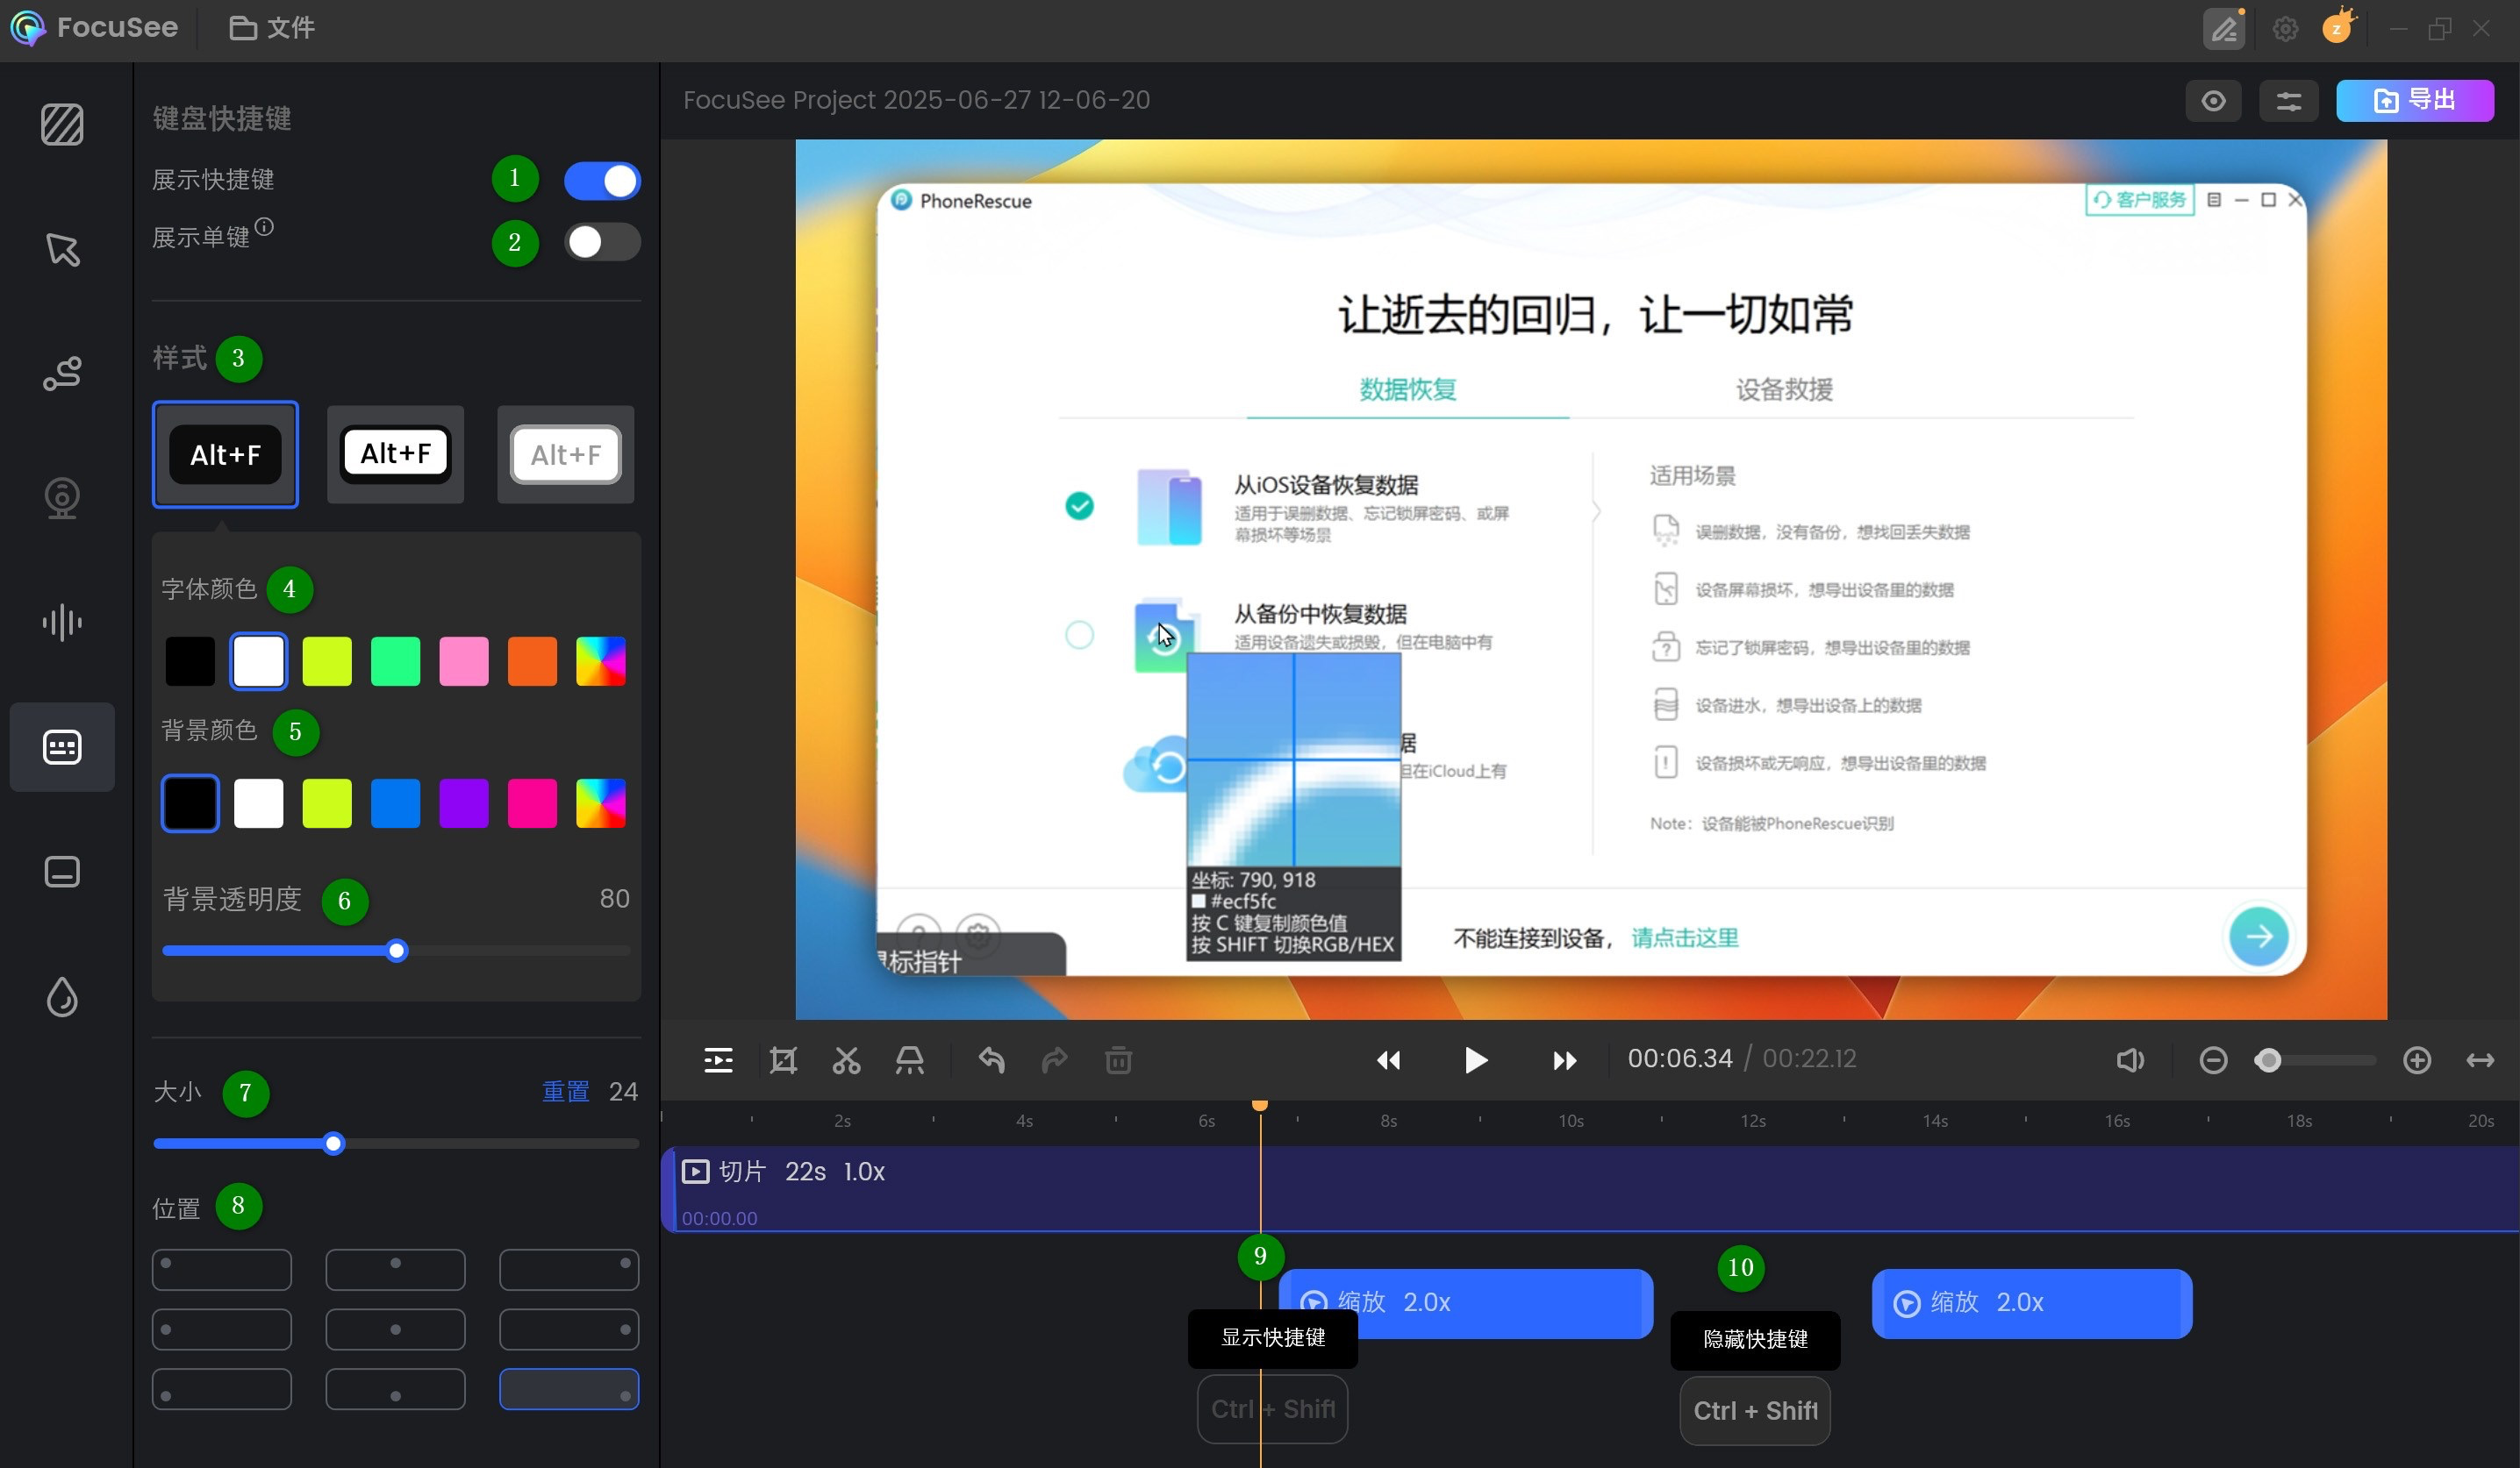Open the motion path sidebar icon
The width and height of the screenshot is (2520, 1468).
(62, 373)
